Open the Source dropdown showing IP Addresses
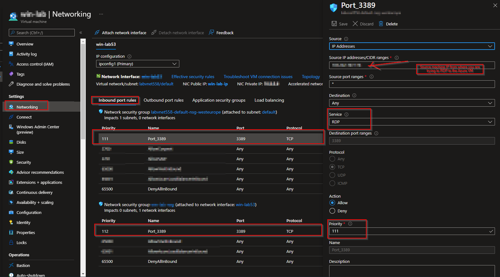The width and height of the screenshot is (500, 277). [x=412, y=46]
